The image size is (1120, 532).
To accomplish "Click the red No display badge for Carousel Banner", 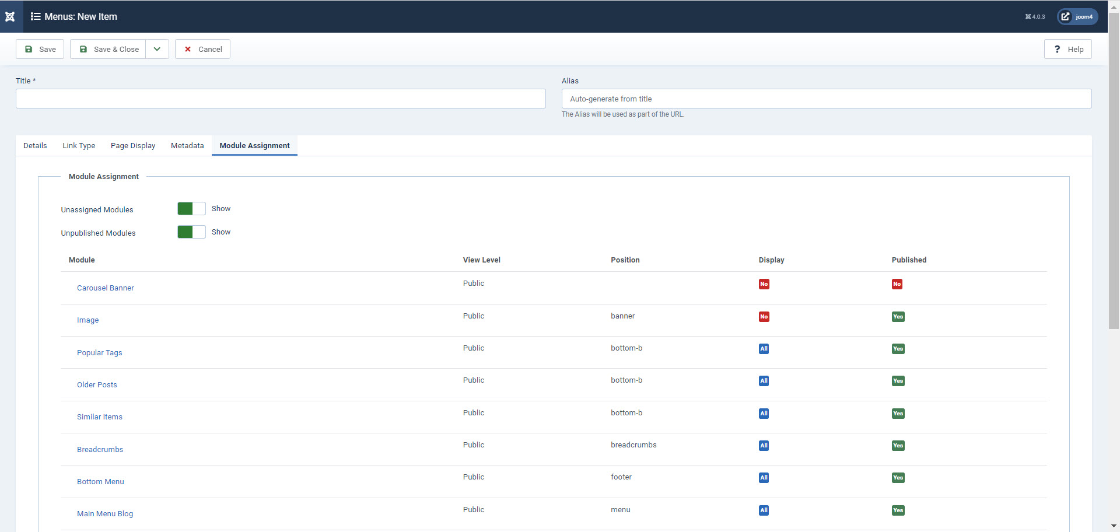I will 764,284.
